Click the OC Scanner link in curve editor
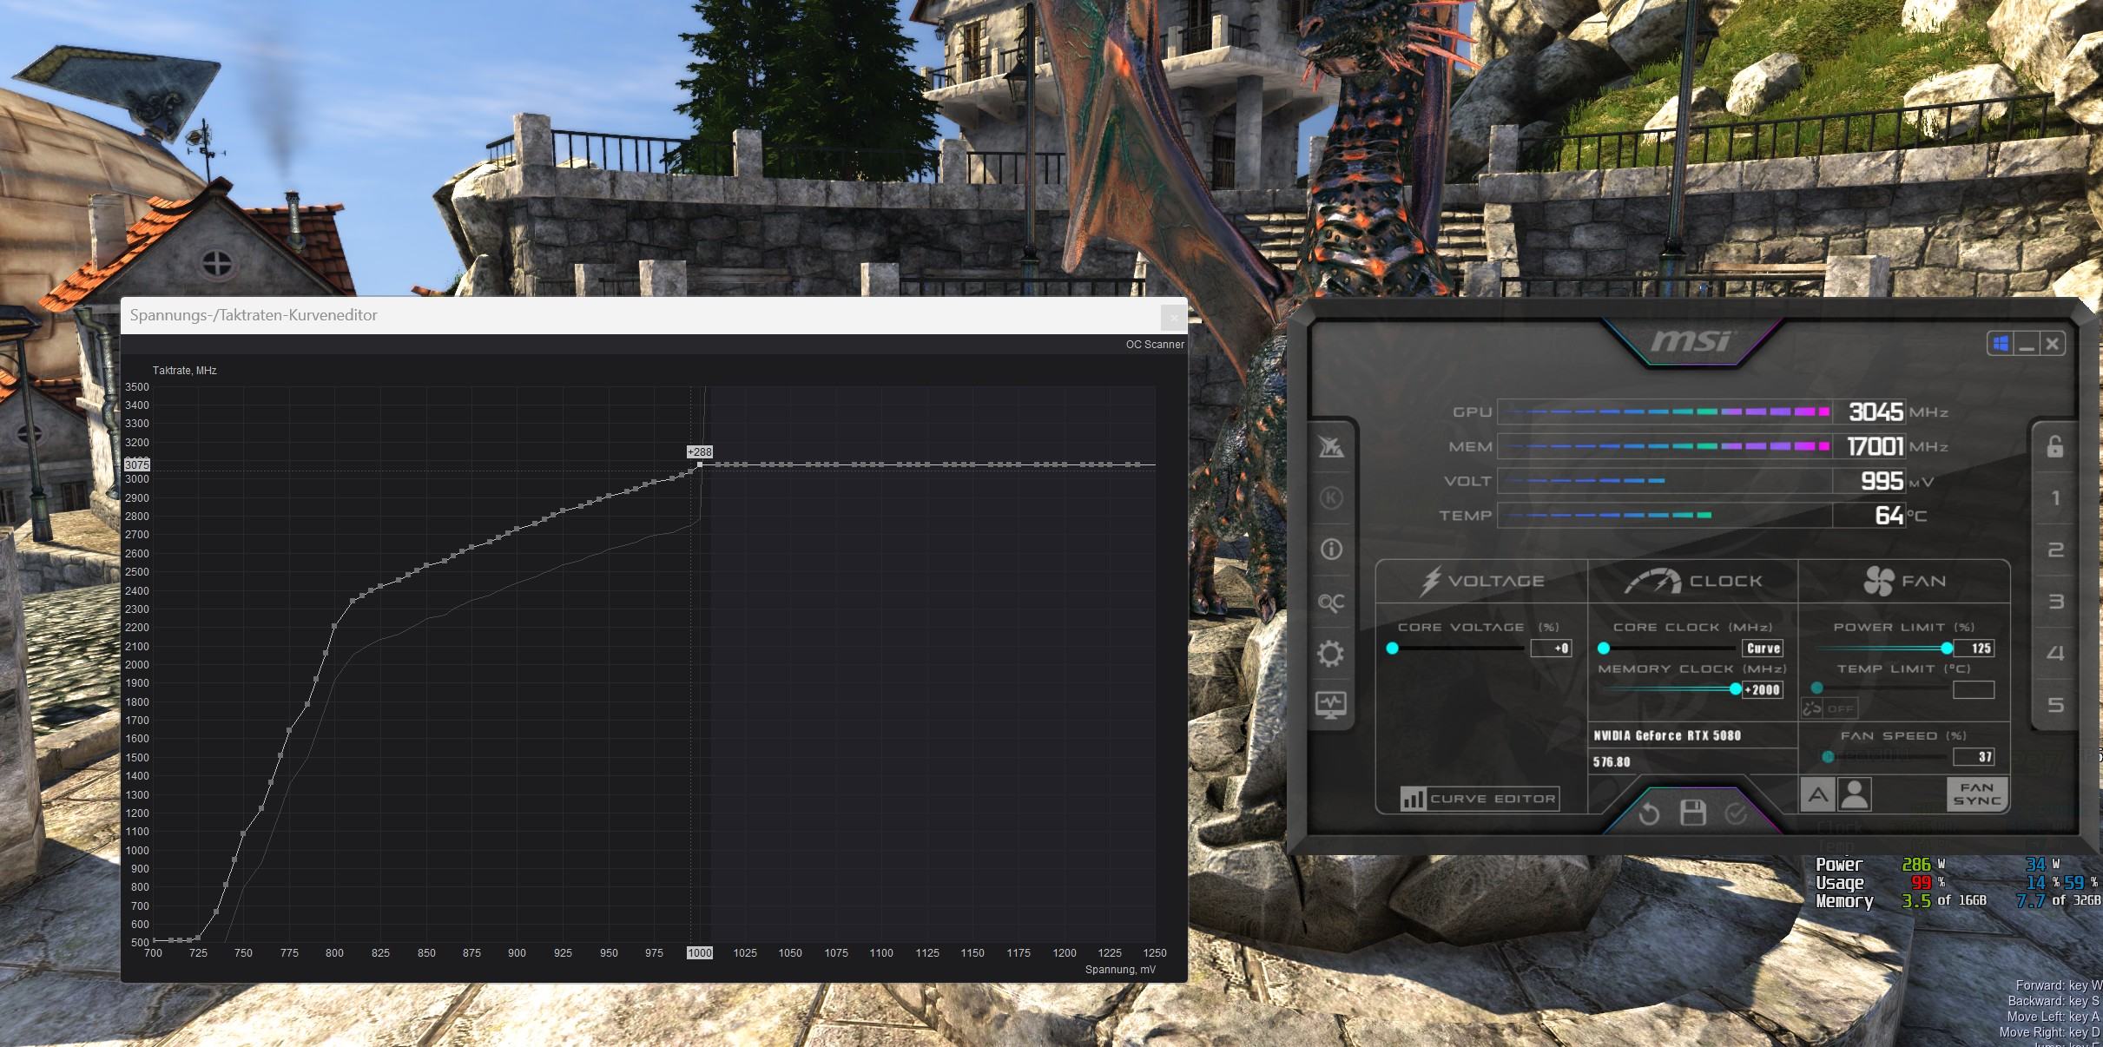 pos(1154,345)
